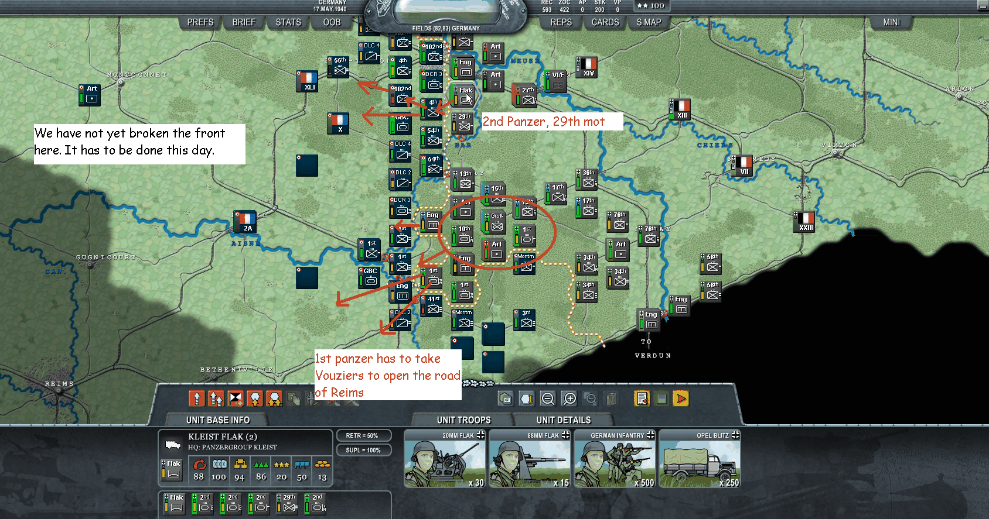Image resolution: width=989 pixels, height=519 pixels.
Task: Click the stars experience stat icon 20
Action: [281, 465]
